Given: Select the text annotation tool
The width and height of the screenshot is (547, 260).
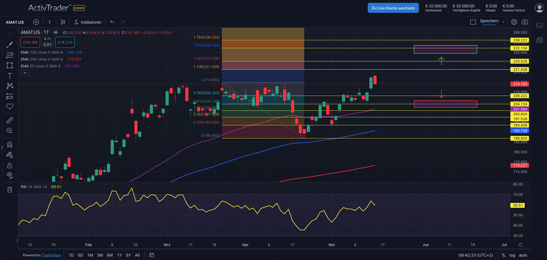Looking at the screenshot, I should click(x=10, y=76).
